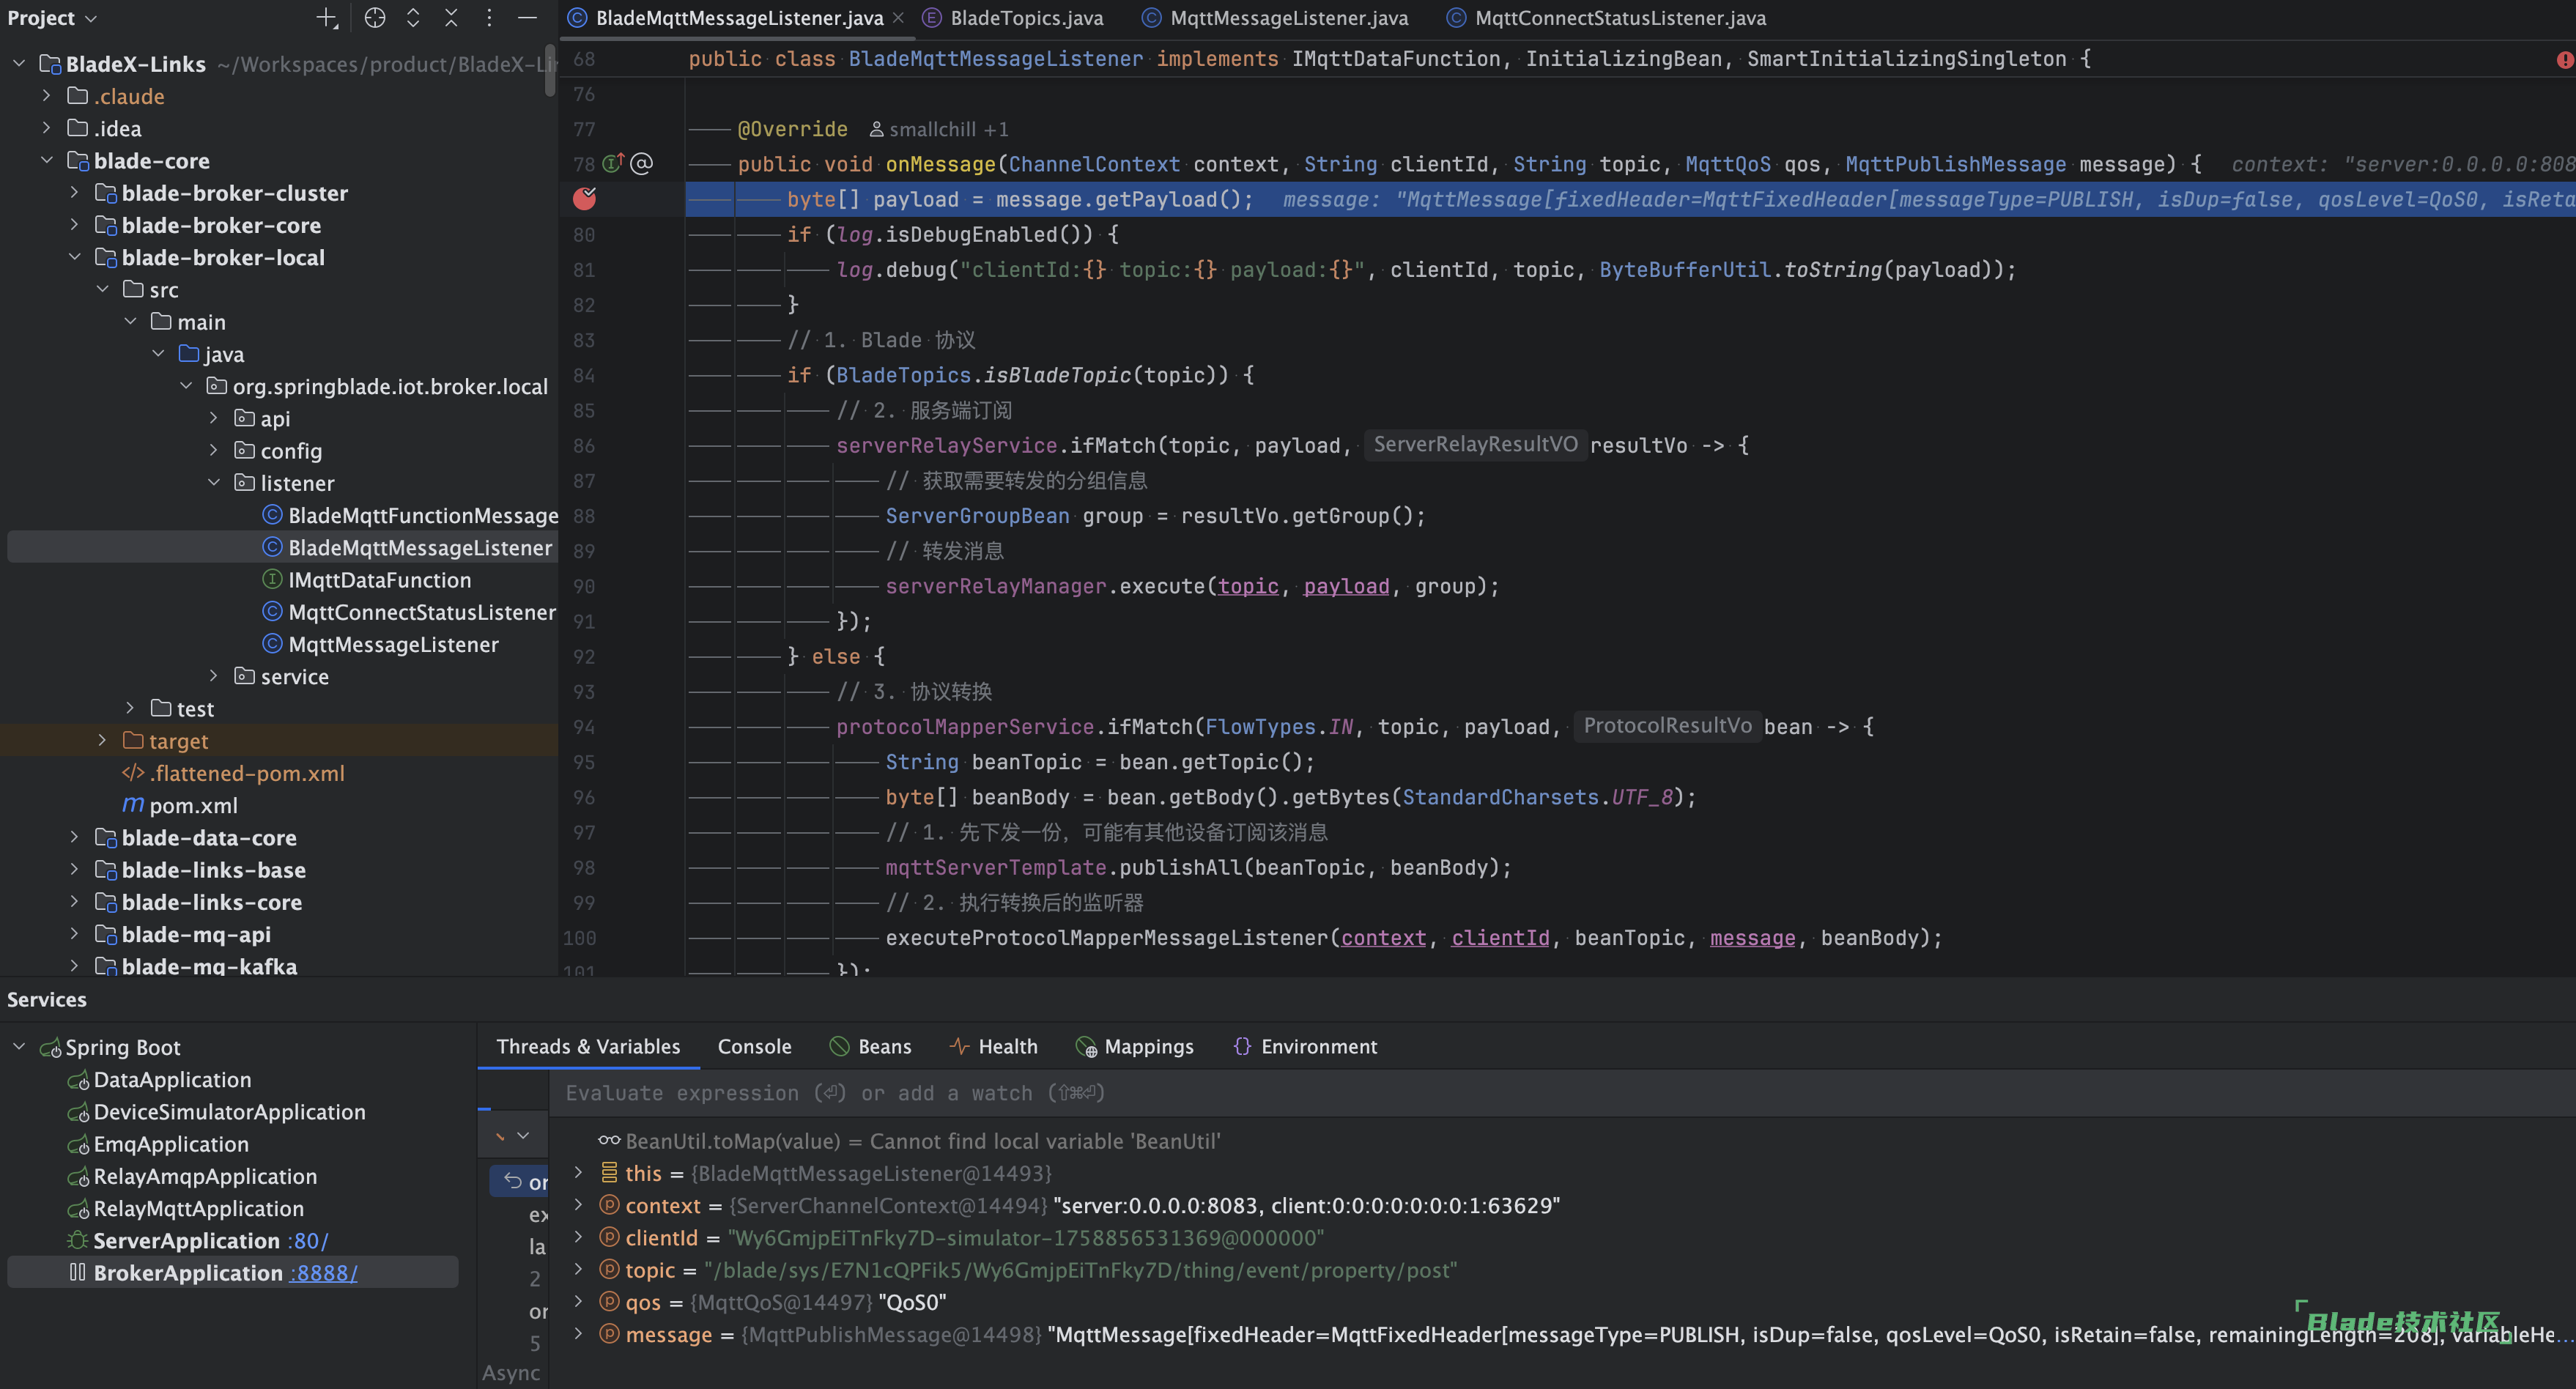Select the service package
The image size is (2576, 1389).
pos(282,676)
